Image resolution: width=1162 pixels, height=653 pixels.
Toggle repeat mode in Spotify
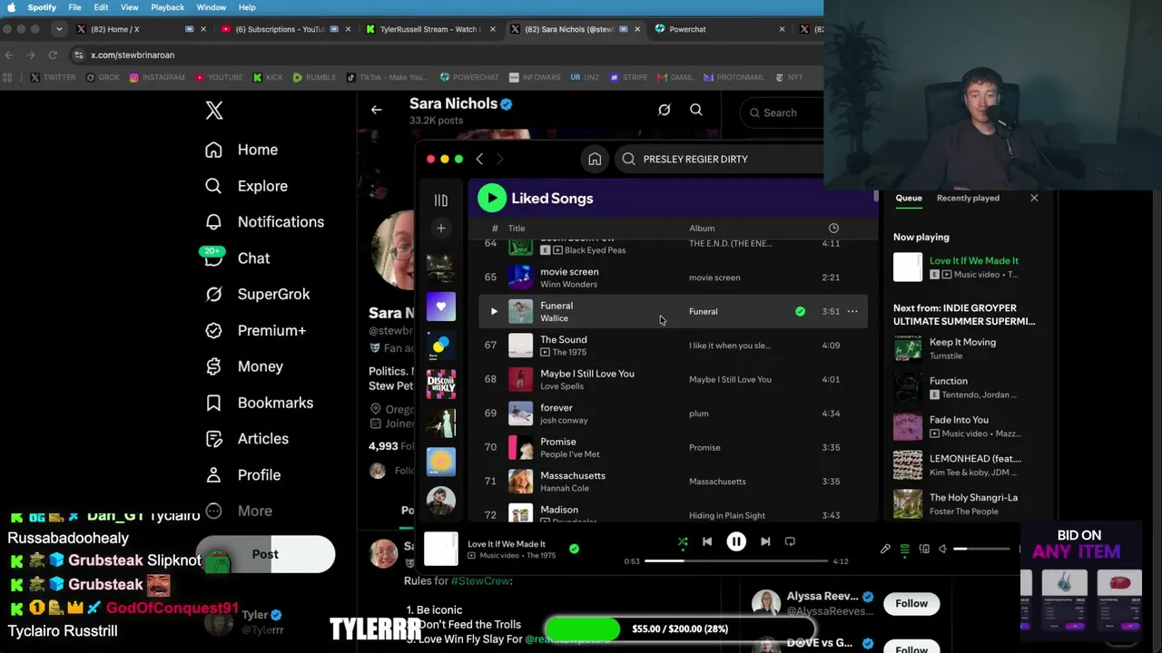[x=790, y=541]
